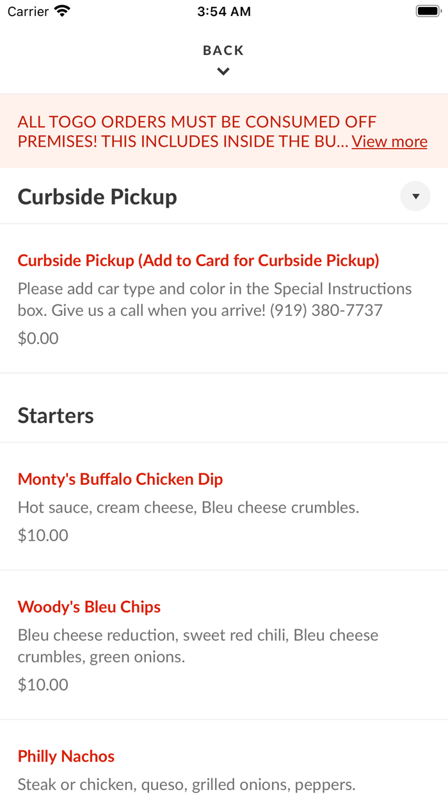Collapse menu using the down chevron under BACK
This screenshot has height=797, width=448.
(x=223, y=72)
